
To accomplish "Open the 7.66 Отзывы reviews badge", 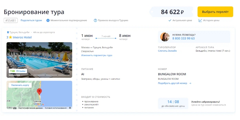I will click(18, 71).
